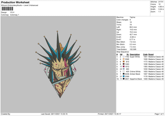
Task: Select the stitch count '3596' in row 2
Action: click(x=127, y=59)
